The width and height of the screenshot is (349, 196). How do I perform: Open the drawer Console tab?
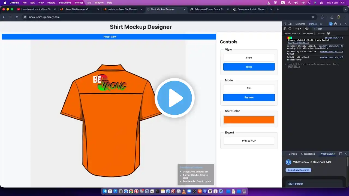[293, 154]
